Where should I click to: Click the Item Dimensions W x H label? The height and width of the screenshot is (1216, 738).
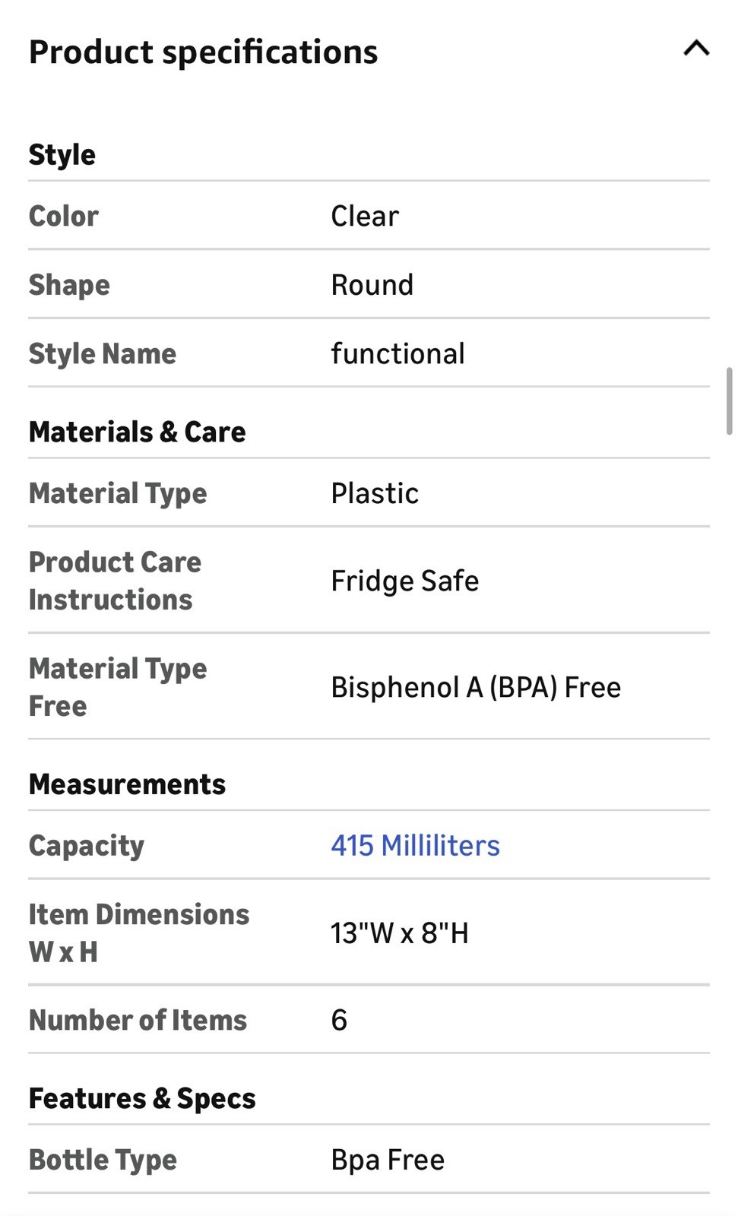(138, 933)
